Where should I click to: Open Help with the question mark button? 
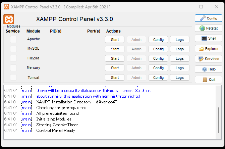point(208,69)
